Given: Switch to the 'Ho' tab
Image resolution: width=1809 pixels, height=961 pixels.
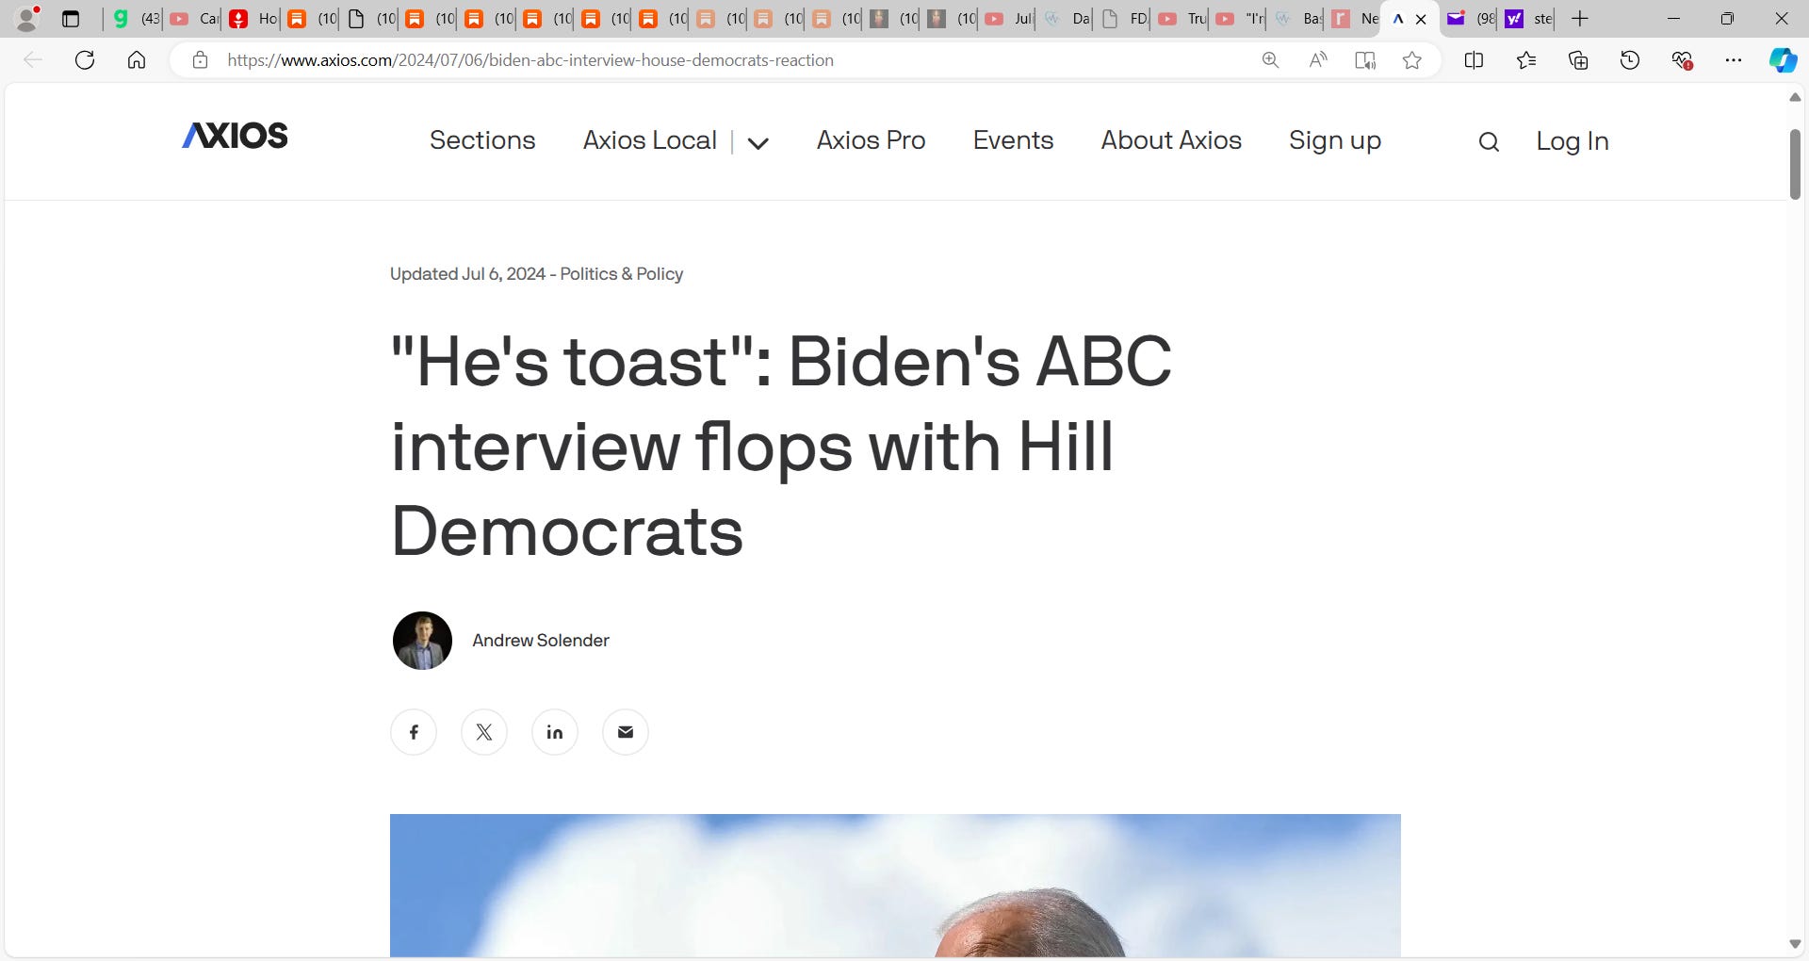Looking at the screenshot, I should click(x=253, y=19).
